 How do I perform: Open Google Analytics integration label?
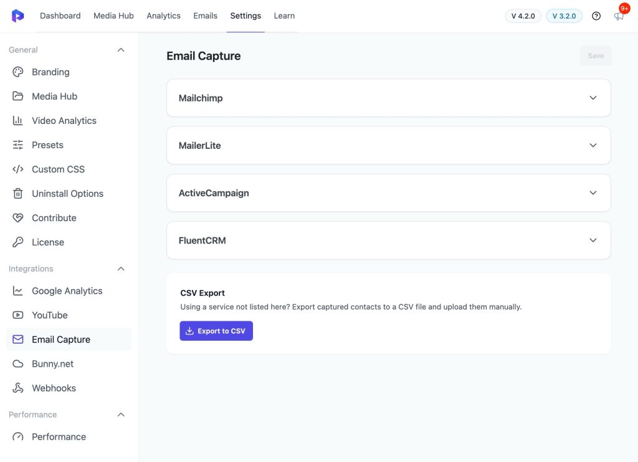coord(67,291)
